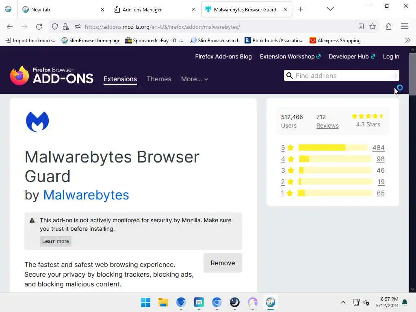Open the site permissions icon in address bar
The image size is (416, 312).
[78, 26]
